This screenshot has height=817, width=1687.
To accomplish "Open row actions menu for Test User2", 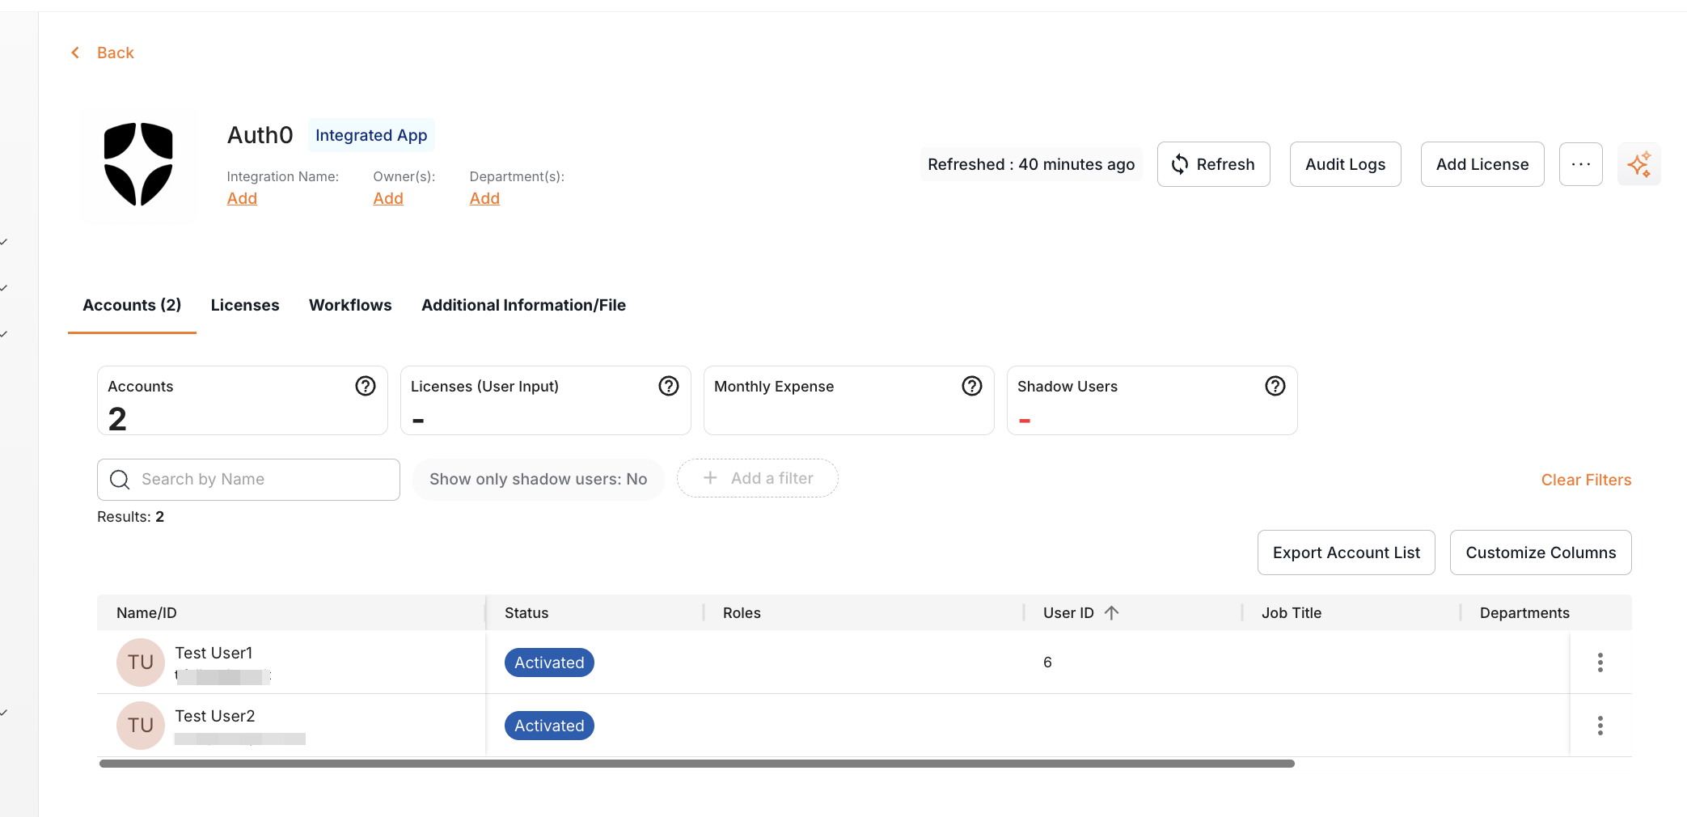I will point(1600,726).
